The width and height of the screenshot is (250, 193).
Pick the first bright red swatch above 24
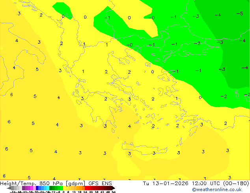[x=86, y=188]
